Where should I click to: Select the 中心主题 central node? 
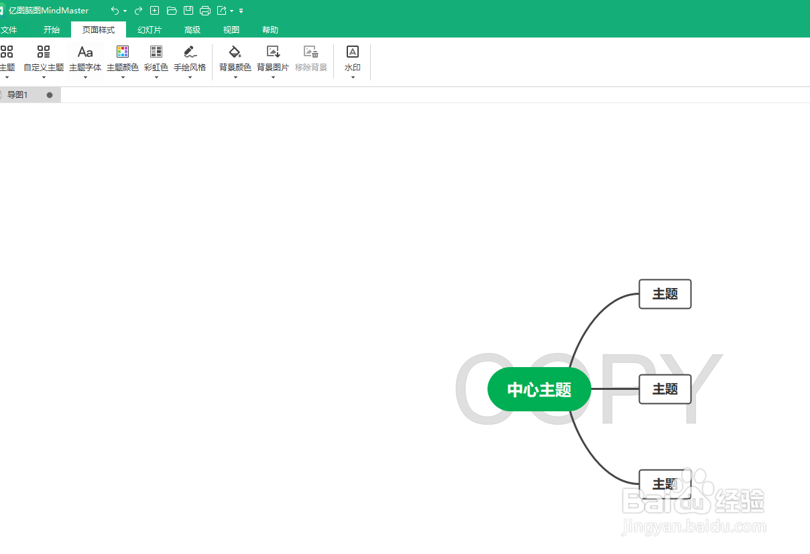point(539,389)
